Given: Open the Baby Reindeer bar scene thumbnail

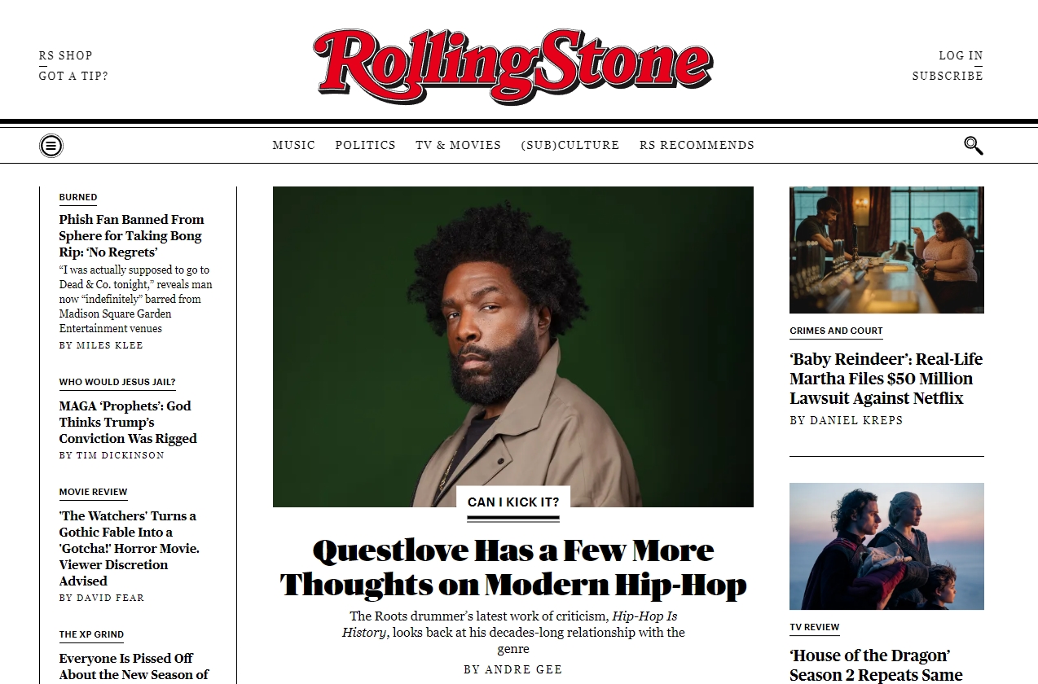Looking at the screenshot, I should pos(886,250).
